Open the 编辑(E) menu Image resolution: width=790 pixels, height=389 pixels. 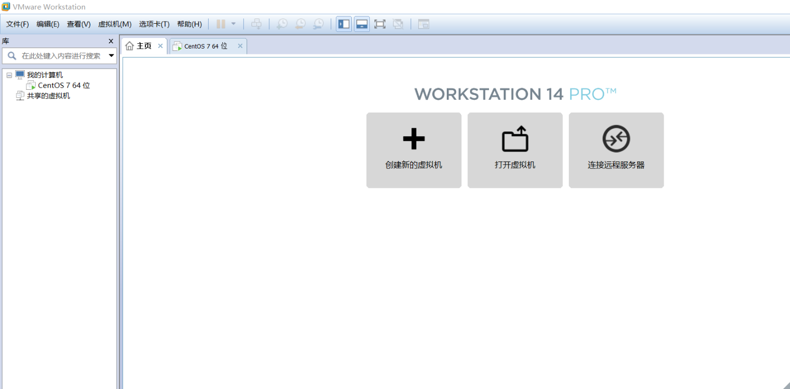(x=48, y=24)
